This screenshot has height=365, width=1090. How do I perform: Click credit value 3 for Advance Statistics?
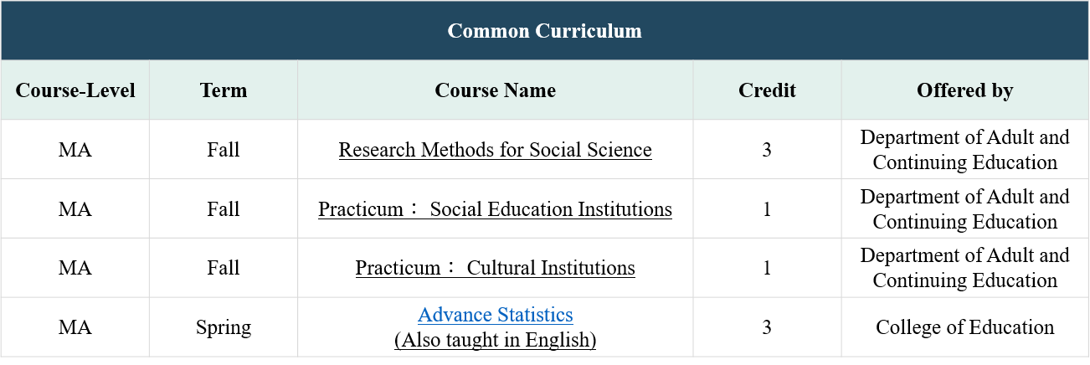[767, 327]
